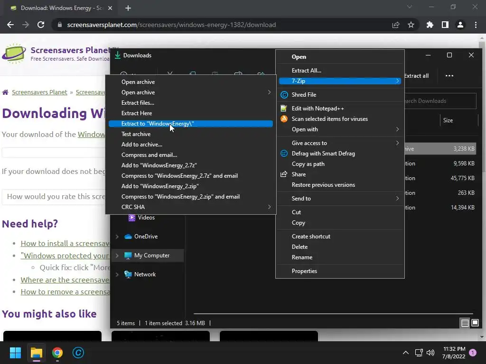Select Videos in the navigation pane
The width and height of the screenshot is (486, 364).
click(146, 218)
